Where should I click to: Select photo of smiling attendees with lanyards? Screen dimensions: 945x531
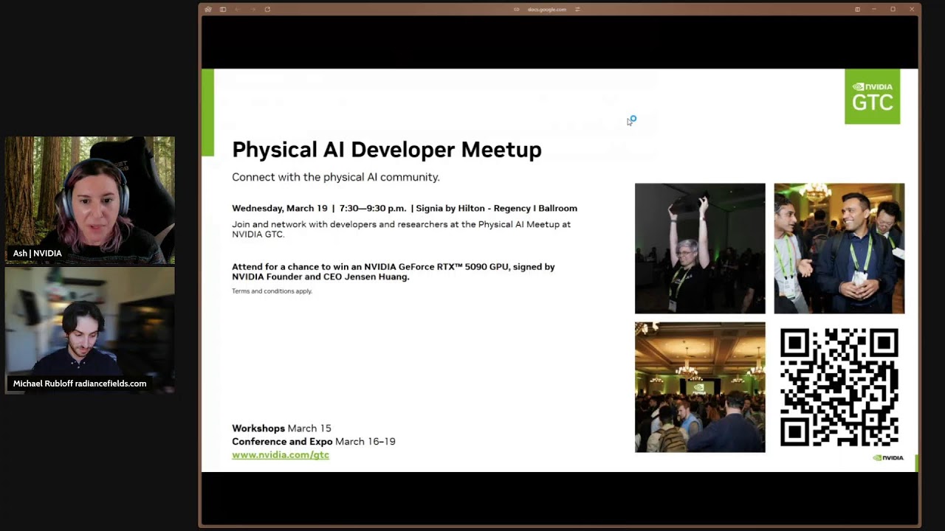click(839, 249)
